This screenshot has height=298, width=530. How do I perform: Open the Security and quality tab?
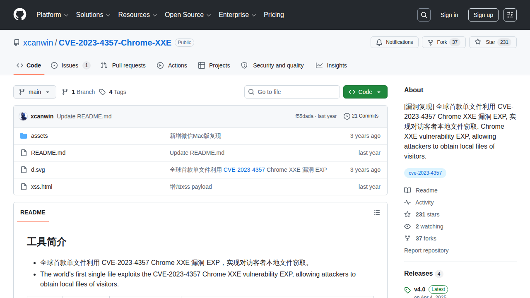(x=272, y=65)
